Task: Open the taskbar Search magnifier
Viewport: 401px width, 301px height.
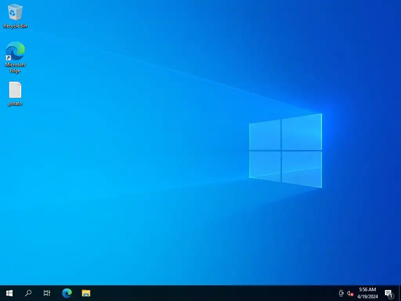Action: pyautogui.click(x=28, y=293)
